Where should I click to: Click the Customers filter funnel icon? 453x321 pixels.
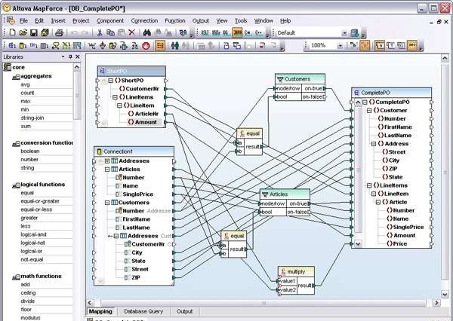[x=280, y=78]
